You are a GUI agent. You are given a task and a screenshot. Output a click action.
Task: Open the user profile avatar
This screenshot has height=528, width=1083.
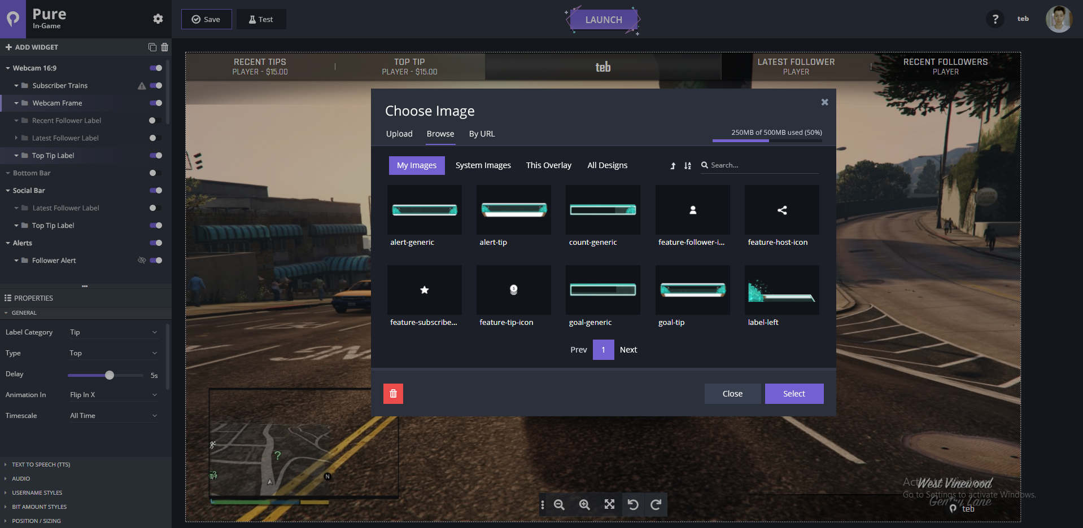coord(1059,19)
